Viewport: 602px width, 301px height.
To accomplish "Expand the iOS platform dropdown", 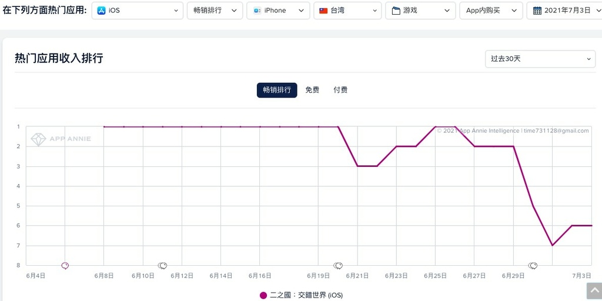I will pyautogui.click(x=138, y=11).
